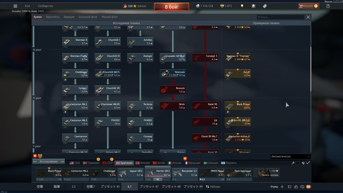Switch to the Вертолёты tab
This screenshot has height=193, width=343.
click(x=53, y=17)
